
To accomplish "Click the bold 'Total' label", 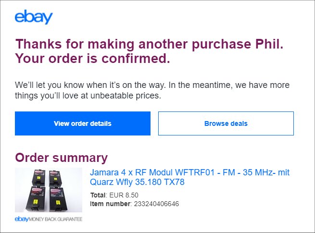I will [x=98, y=195].
